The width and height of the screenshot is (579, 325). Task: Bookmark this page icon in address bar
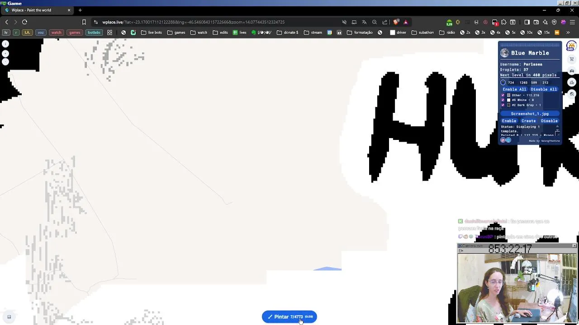[84, 22]
